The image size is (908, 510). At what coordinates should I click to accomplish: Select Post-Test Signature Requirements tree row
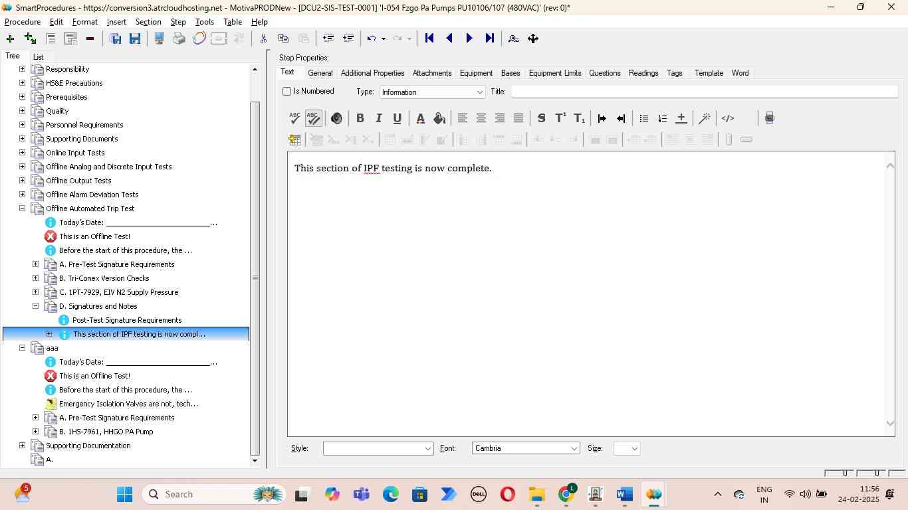(127, 320)
